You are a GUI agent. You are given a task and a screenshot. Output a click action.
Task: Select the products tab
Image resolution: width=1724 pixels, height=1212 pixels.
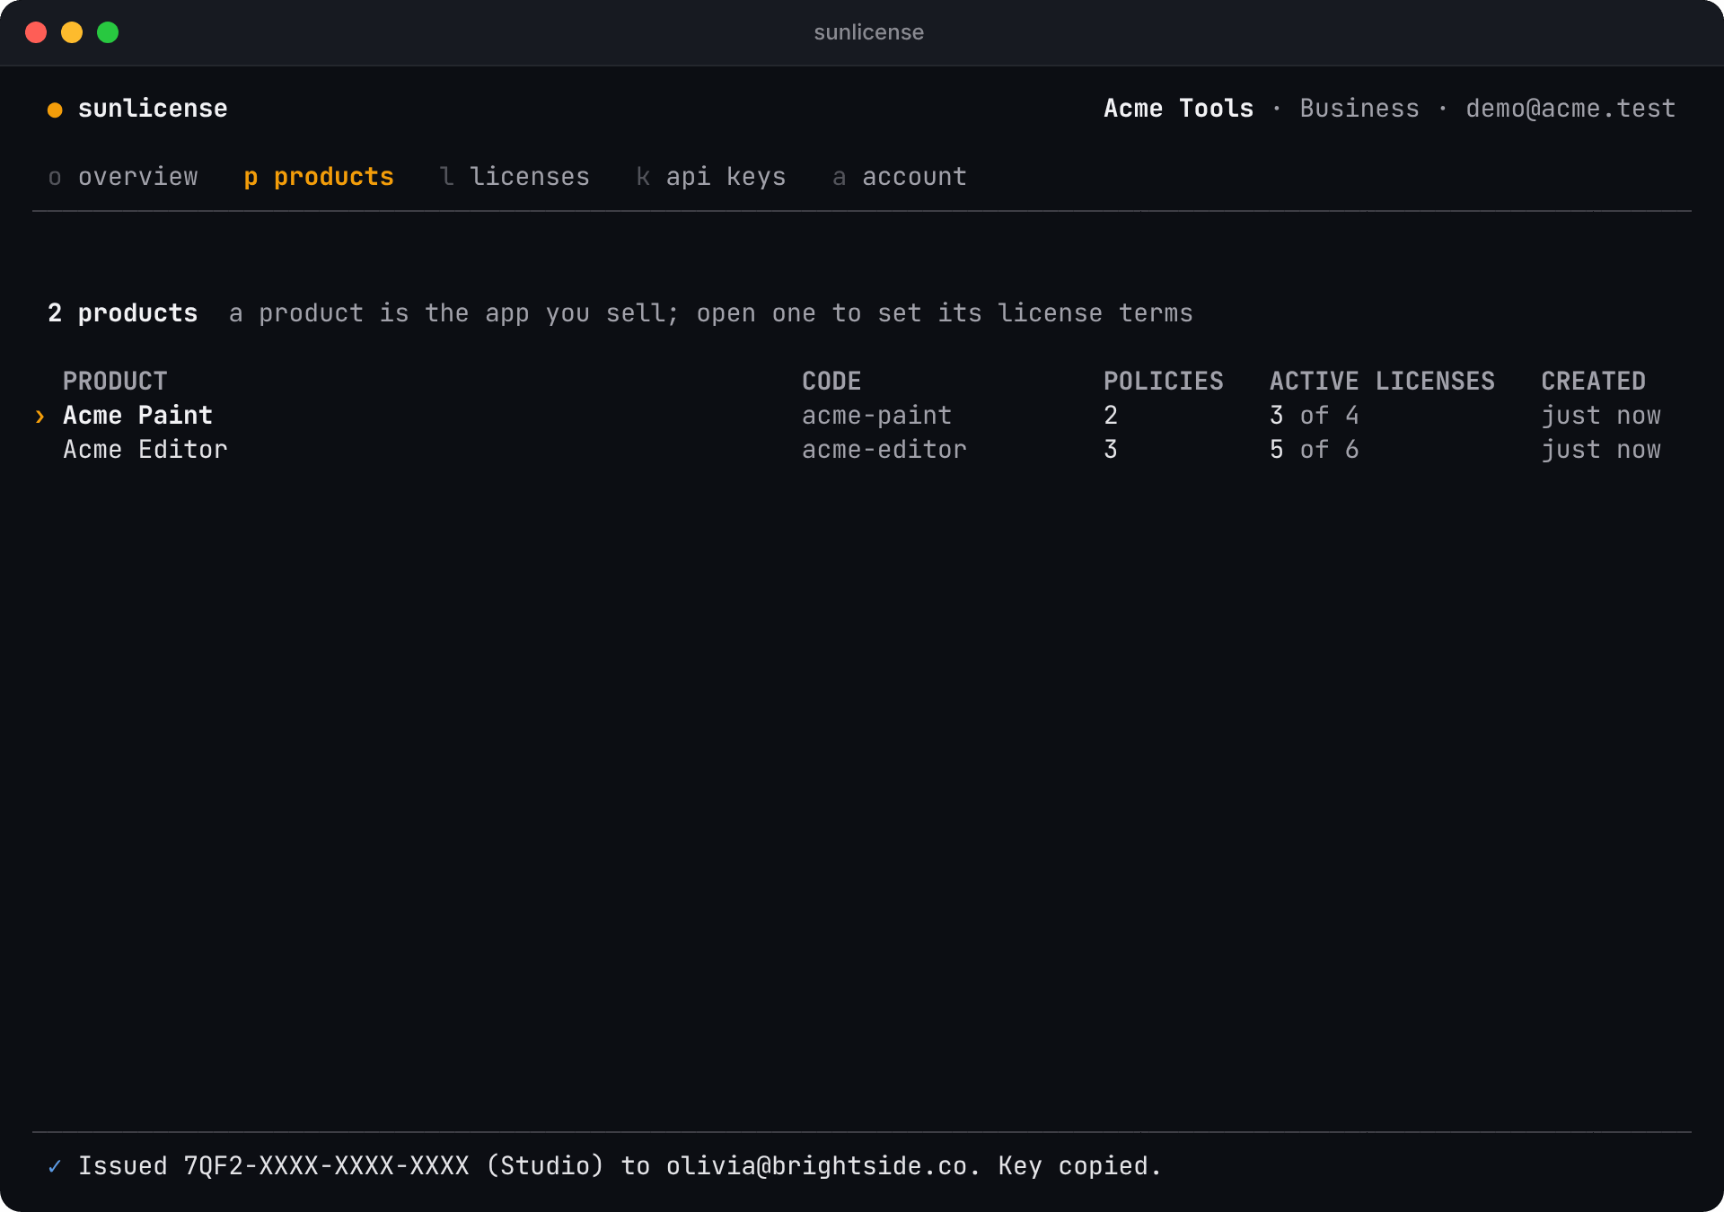[319, 177]
